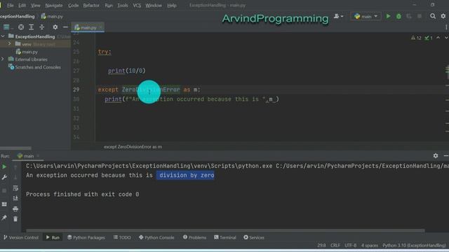Collapse all icon in Project panel toolbar
Image resolution: width=449 pixels, height=252 pixels.
pyautogui.click(x=42, y=27)
